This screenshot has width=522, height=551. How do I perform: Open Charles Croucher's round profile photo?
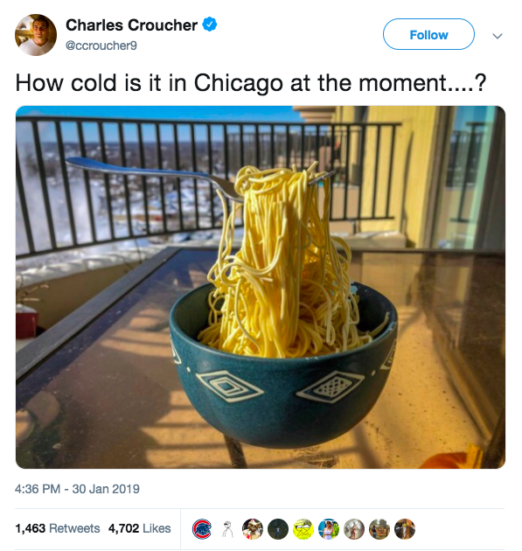coord(36,35)
